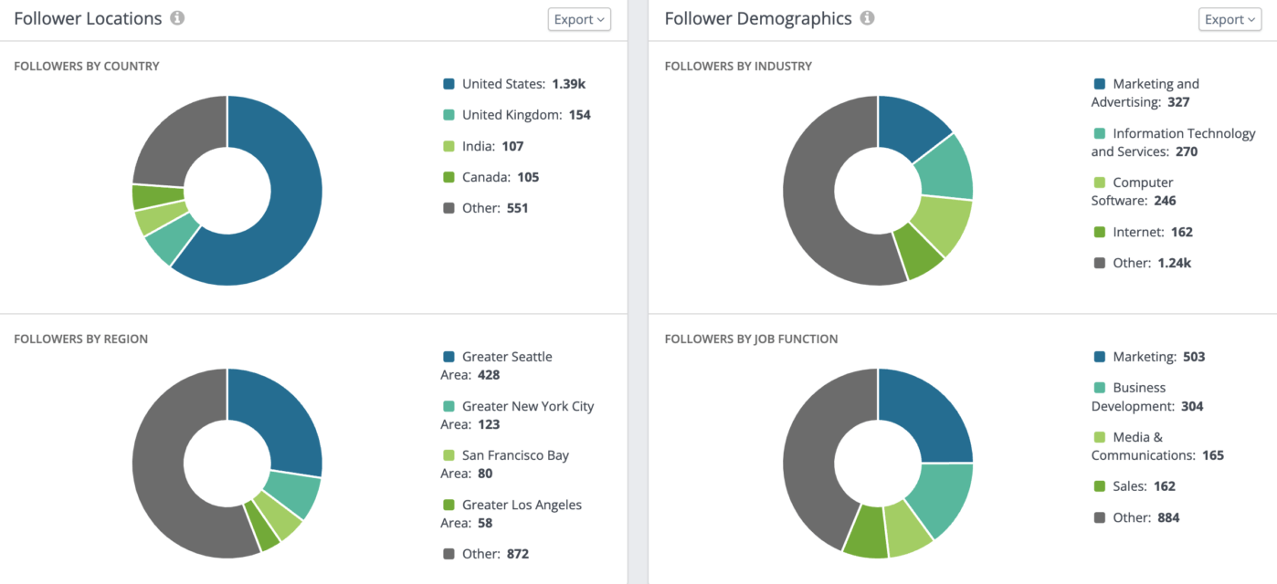The width and height of the screenshot is (1277, 584).
Task: Select the FOLLOWERS BY COUNTRY section header
Action: click(x=87, y=66)
